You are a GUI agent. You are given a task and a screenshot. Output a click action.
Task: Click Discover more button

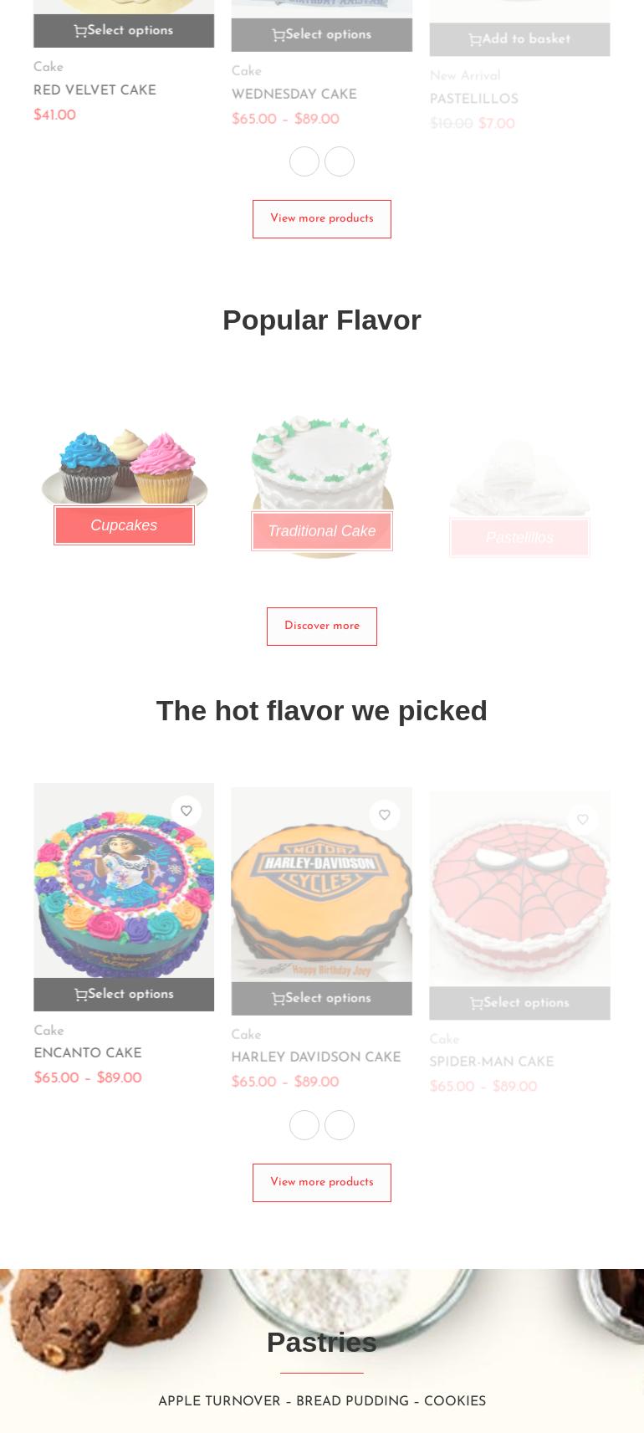pyautogui.click(x=322, y=627)
